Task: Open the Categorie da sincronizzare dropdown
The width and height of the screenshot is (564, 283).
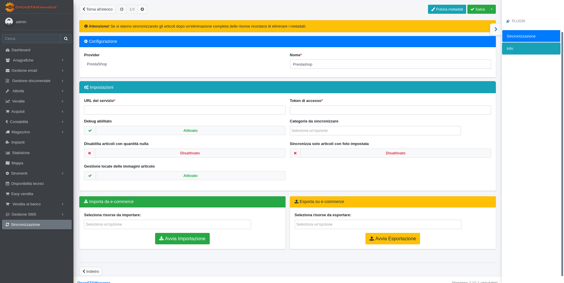Action: coord(375,131)
